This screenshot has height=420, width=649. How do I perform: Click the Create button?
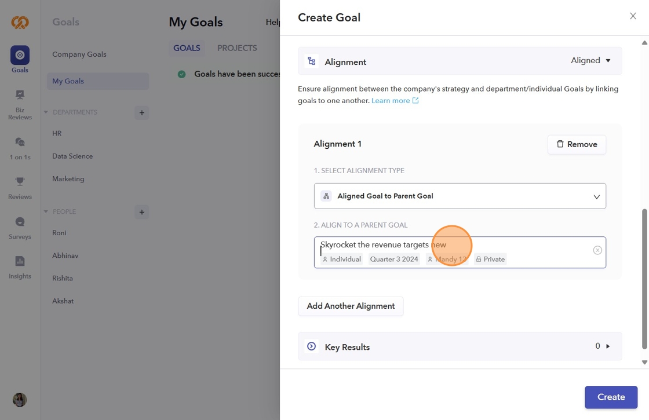611,397
